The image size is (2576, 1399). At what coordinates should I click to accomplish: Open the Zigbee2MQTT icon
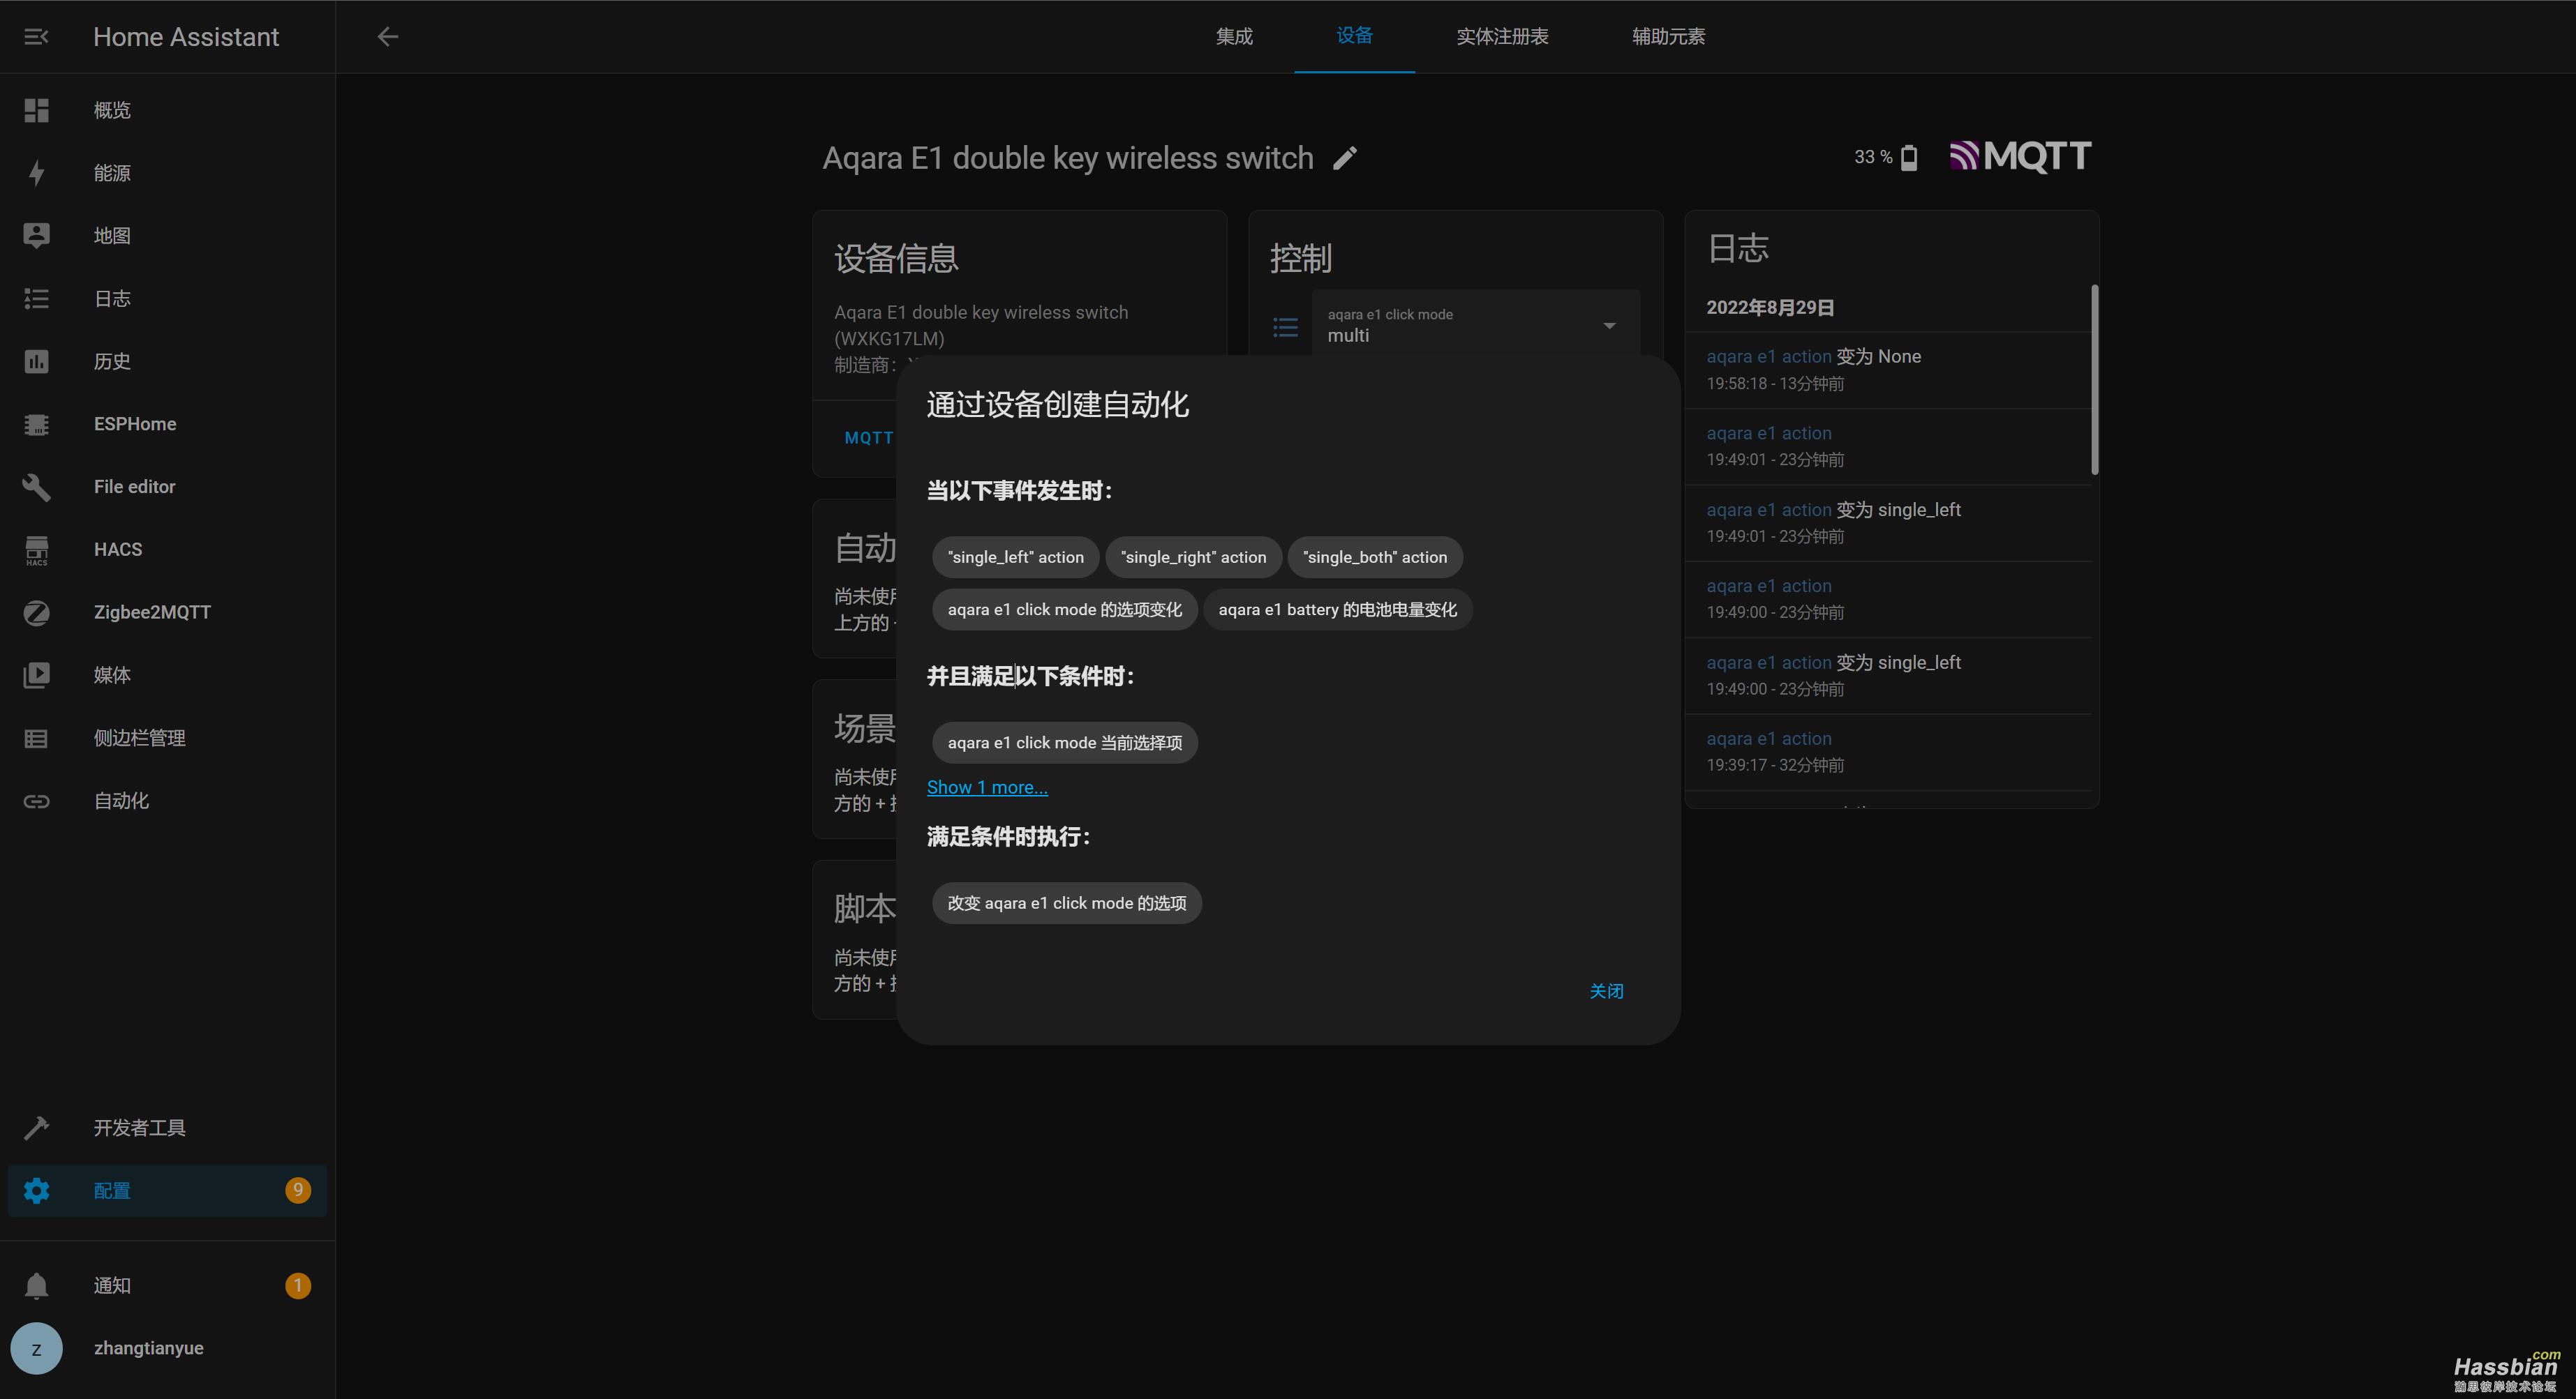[x=36, y=612]
